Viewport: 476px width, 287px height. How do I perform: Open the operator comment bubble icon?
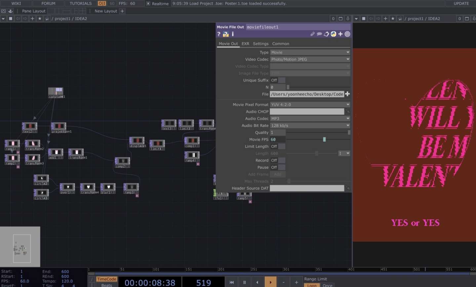point(319,34)
